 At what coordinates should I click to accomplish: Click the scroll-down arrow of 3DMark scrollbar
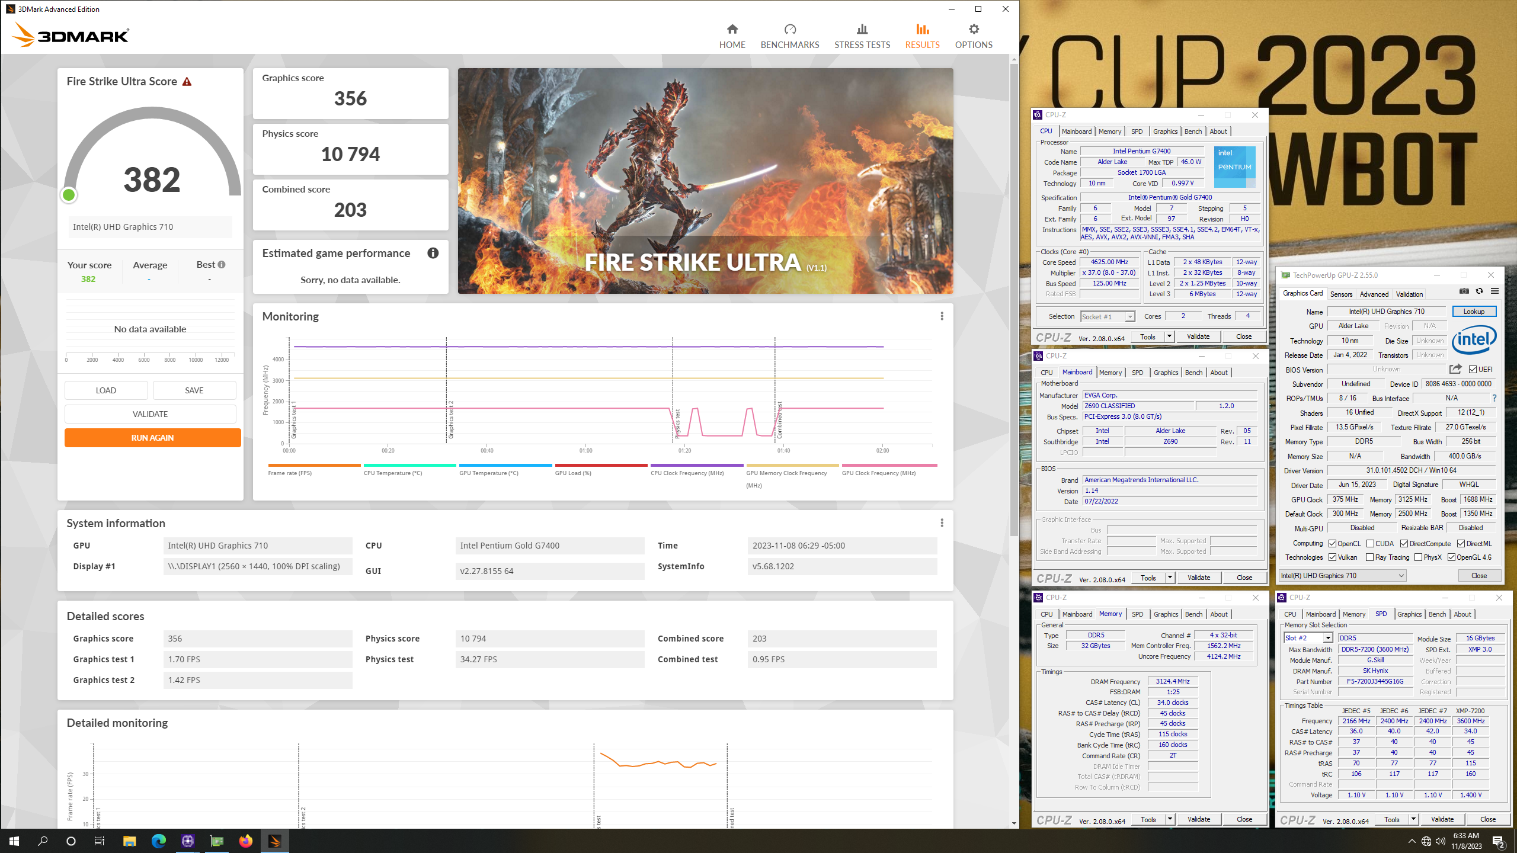pyautogui.click(x=1014, y=823)
